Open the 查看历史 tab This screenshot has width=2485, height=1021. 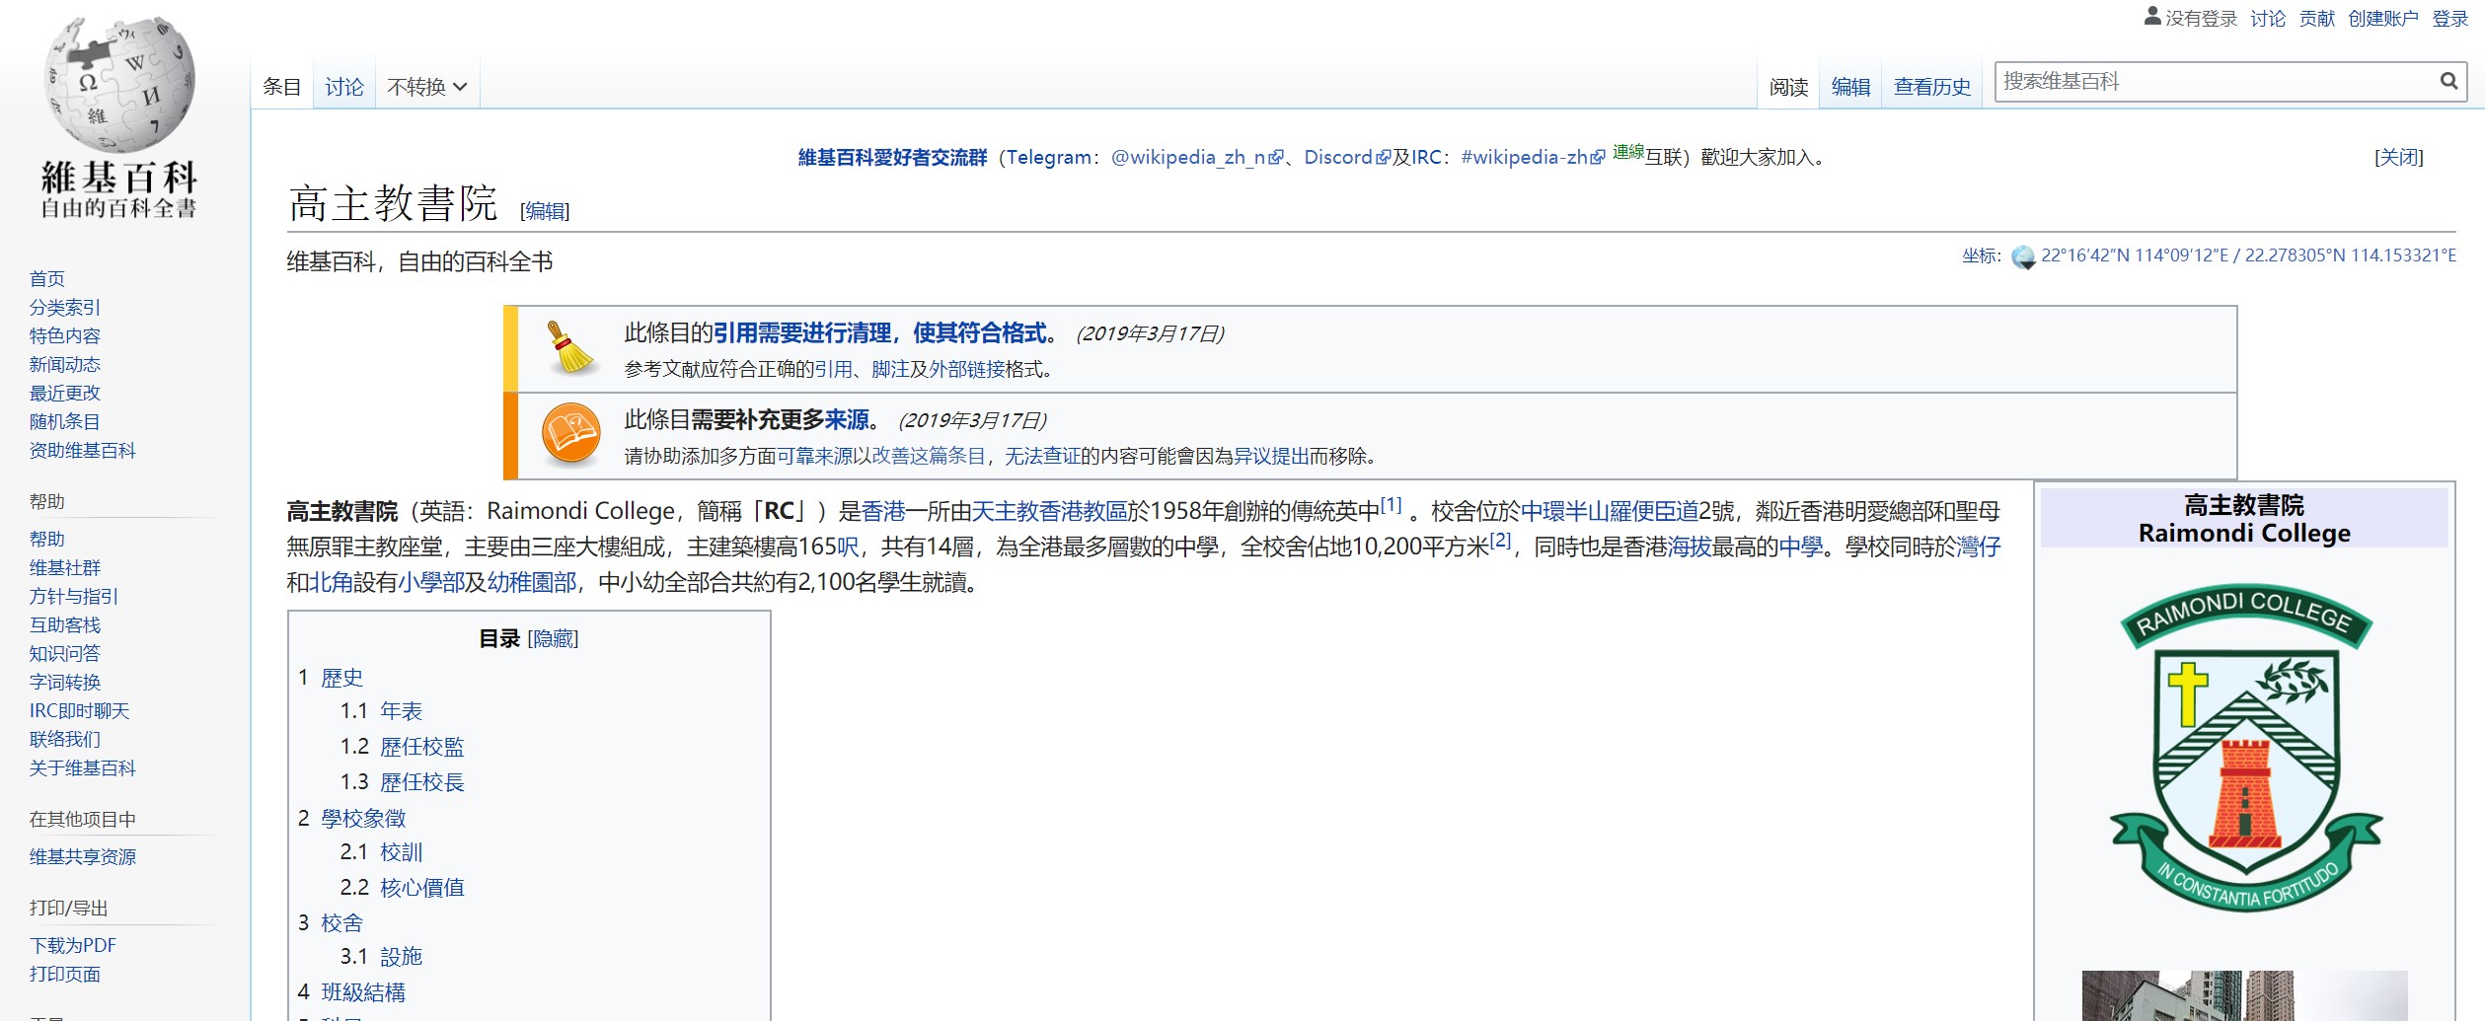1931,87
